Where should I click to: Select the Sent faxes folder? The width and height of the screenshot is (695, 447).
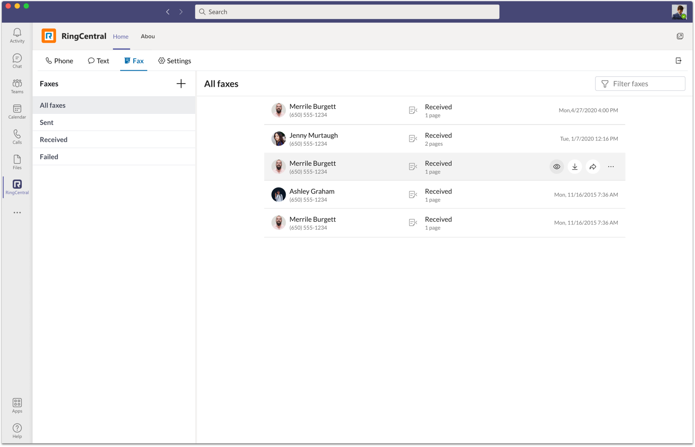[x=47, y=122]
